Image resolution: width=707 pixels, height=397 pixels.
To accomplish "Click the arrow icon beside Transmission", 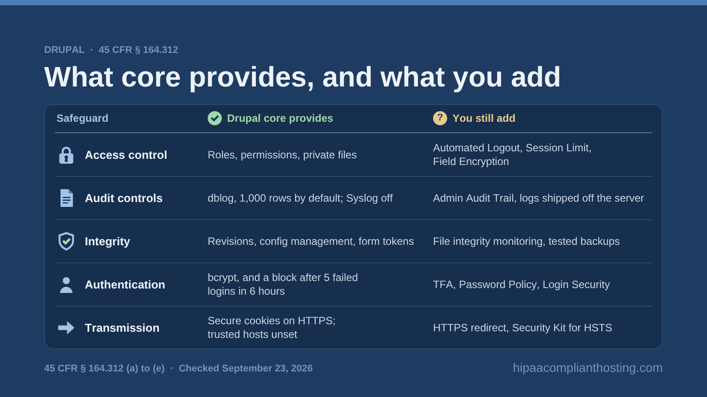I will (x=66, y=328).
